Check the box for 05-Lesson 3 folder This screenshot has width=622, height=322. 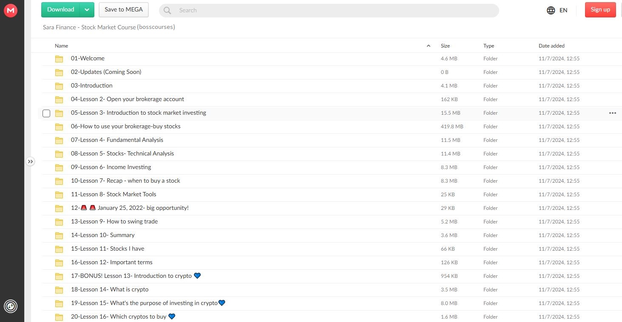46,113
